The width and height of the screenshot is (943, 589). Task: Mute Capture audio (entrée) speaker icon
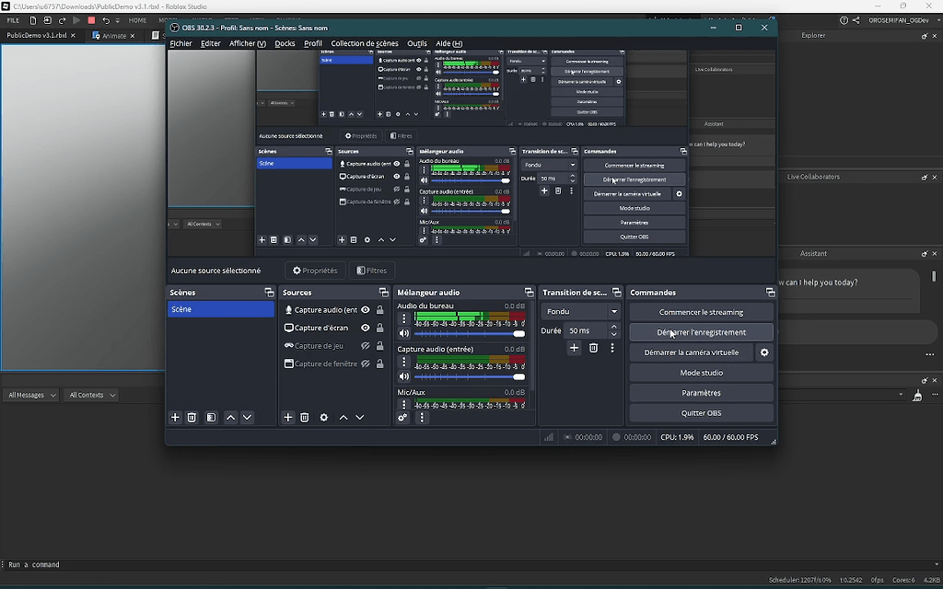(404, 376)
